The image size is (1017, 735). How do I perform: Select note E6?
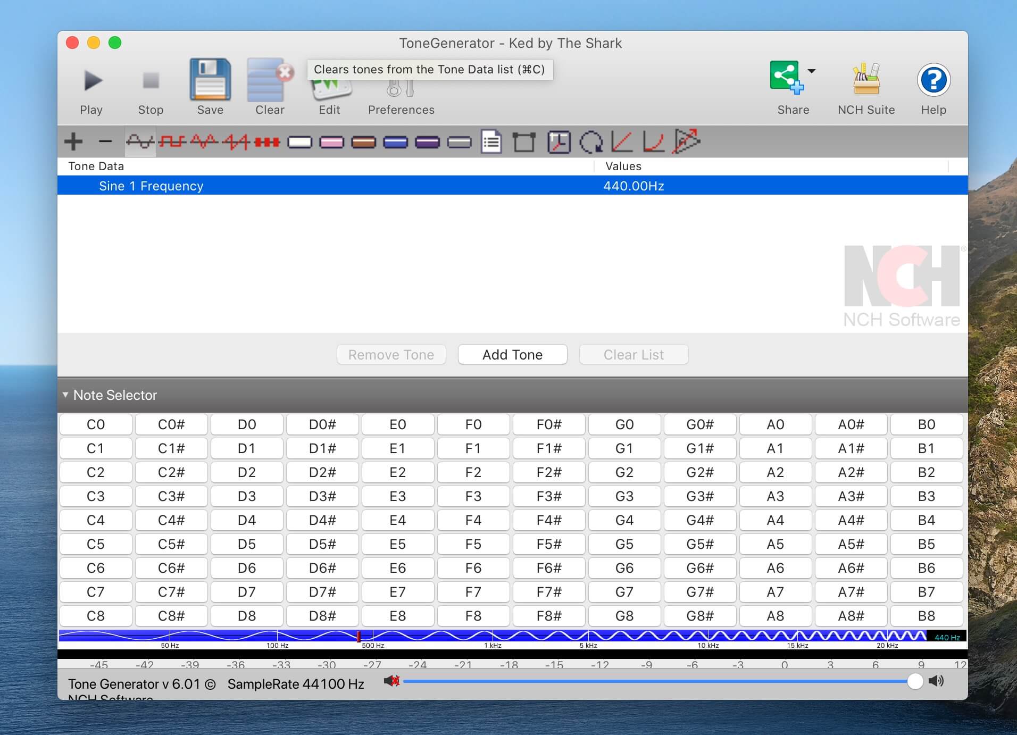pos(397,568)
